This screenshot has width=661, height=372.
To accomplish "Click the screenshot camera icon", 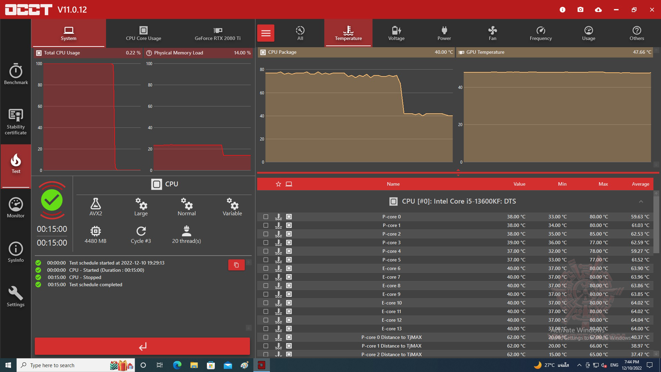I will coord(580,10).
